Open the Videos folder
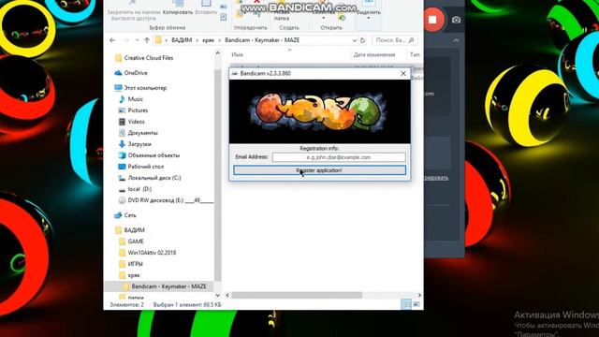Image resolution: width=599 pixels, height=337 pixels. [x=136, y=122]
